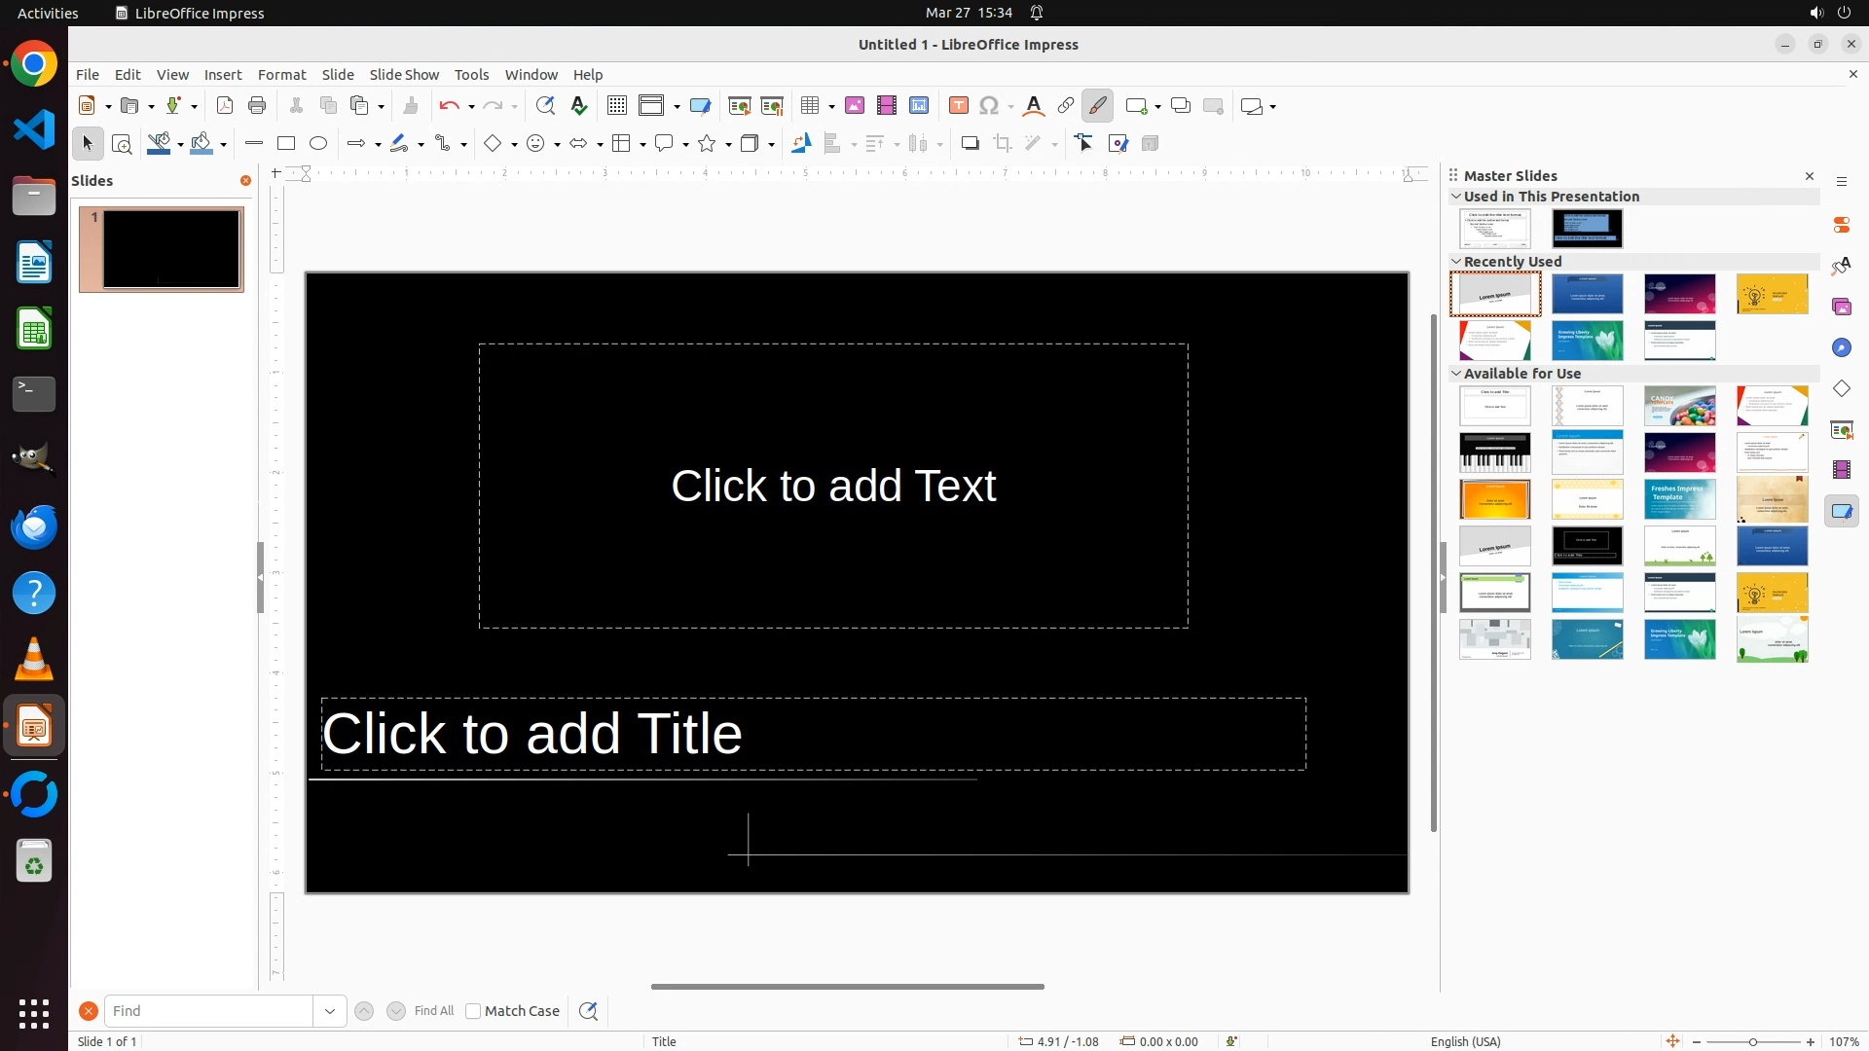Toggle Display Grid toolbar icon
1869x1051 pixels.
point(617,106)
